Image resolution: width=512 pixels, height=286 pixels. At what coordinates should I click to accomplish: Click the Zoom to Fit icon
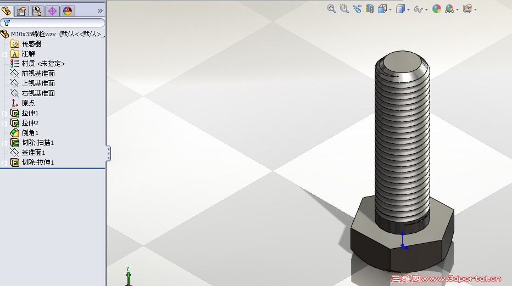[x=331, y=9]
